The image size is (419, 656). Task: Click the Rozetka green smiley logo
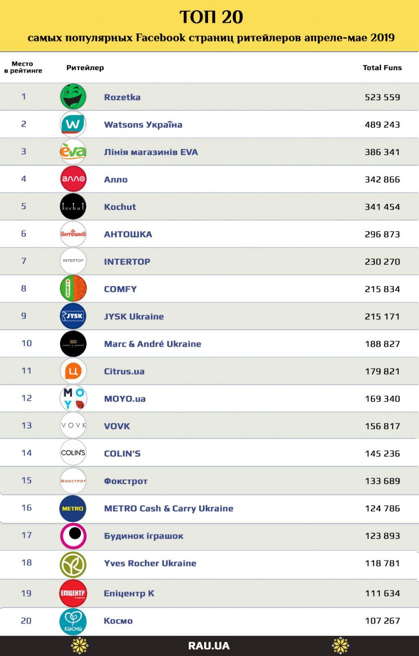point(73,97)
